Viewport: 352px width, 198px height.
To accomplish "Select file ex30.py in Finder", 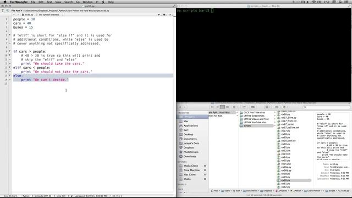I will click(294, 180).
